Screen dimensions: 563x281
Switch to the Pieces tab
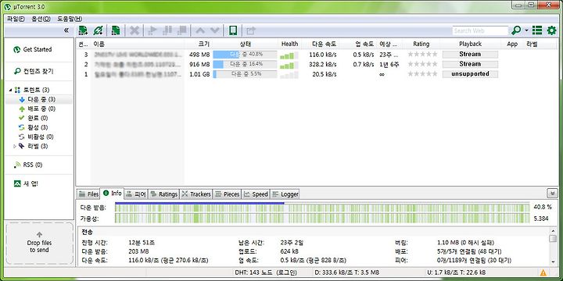coord(228,194)
